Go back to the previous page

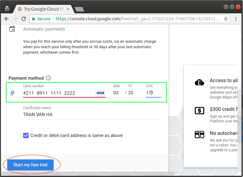coord(7,19)
